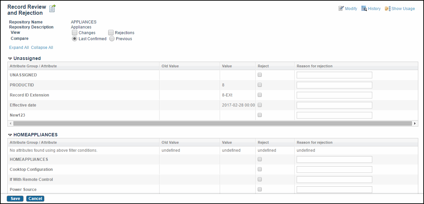Check Reject for the HOMEAPPLIANCES row
The image size is (424, 204).
point(260,159)
